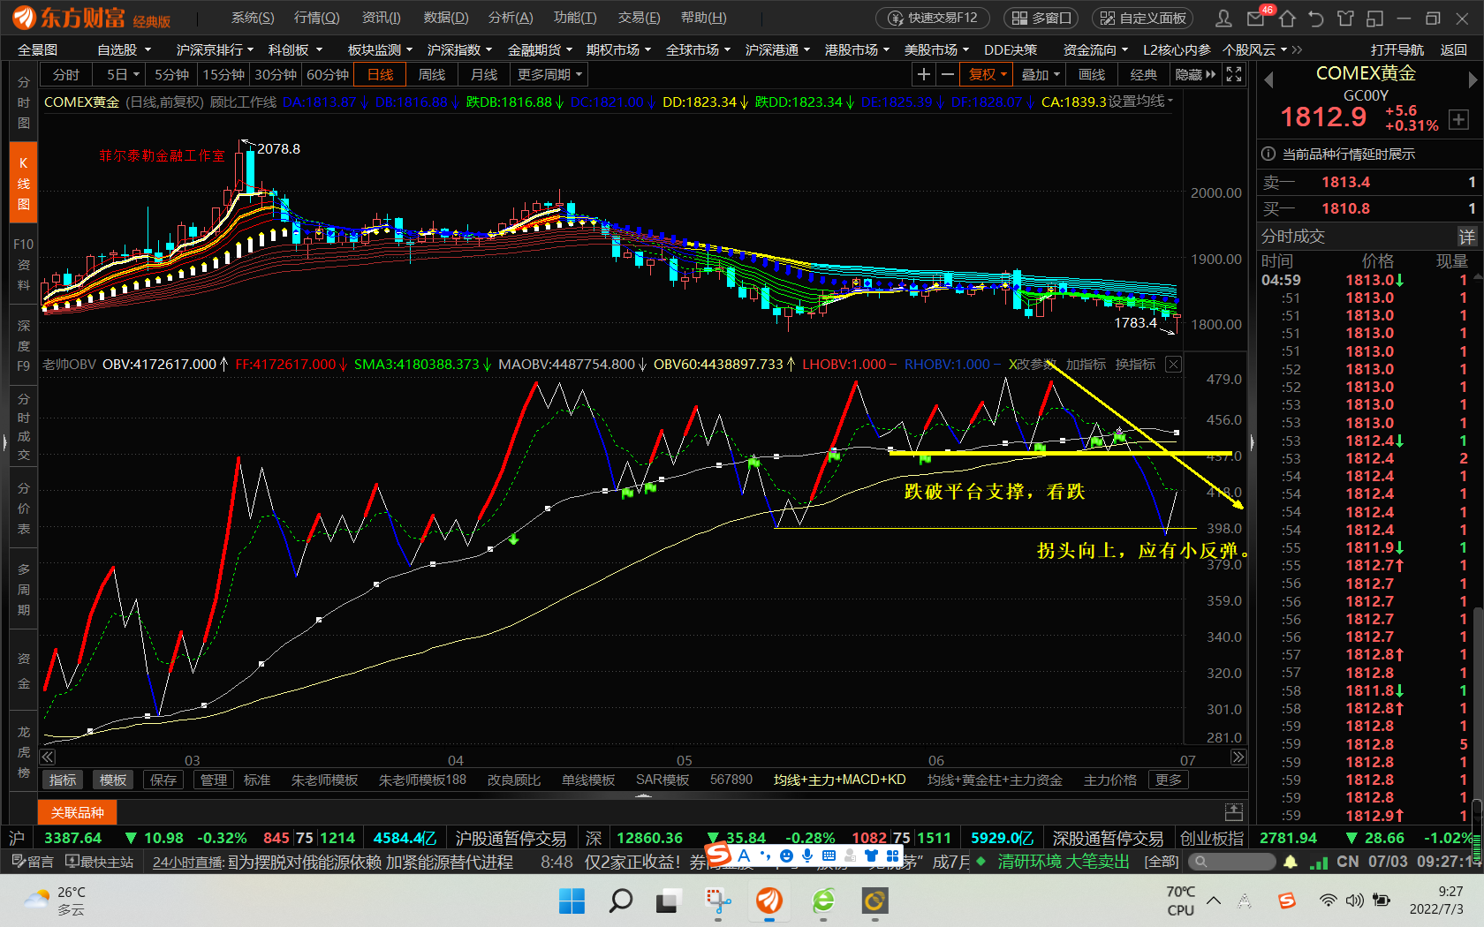Open the 帮助(H) menu
This screenshot has height=927, width=1484.
(703, 18)
